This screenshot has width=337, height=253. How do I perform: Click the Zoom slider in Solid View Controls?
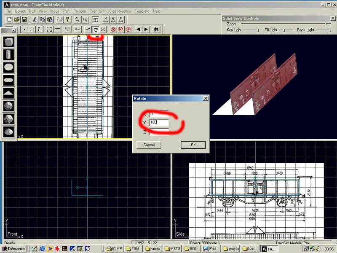(325, 24)
